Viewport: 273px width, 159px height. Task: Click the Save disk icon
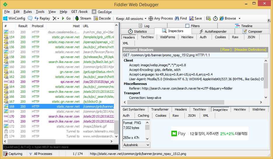pyautogui.click(x=192, y=18)
